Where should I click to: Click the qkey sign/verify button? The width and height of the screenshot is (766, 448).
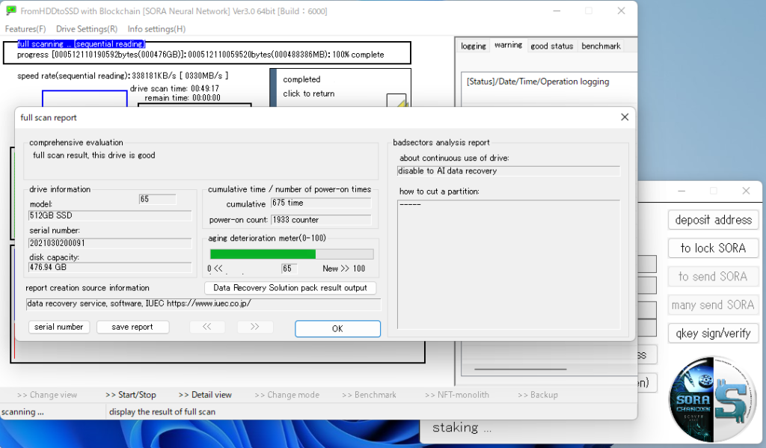click(x=713, y=333)
